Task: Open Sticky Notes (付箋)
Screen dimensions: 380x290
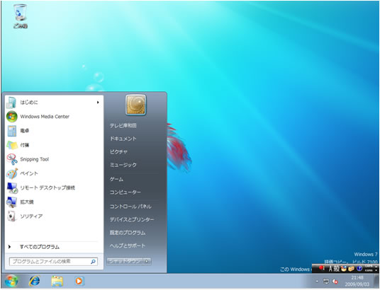Action: (x=54, y=145)
